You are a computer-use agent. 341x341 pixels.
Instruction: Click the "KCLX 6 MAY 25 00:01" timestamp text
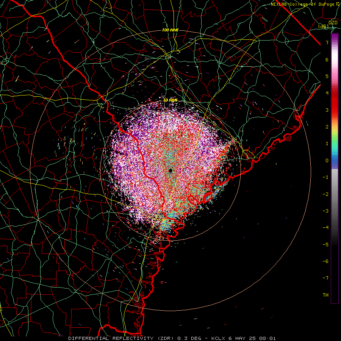(244, 338)
